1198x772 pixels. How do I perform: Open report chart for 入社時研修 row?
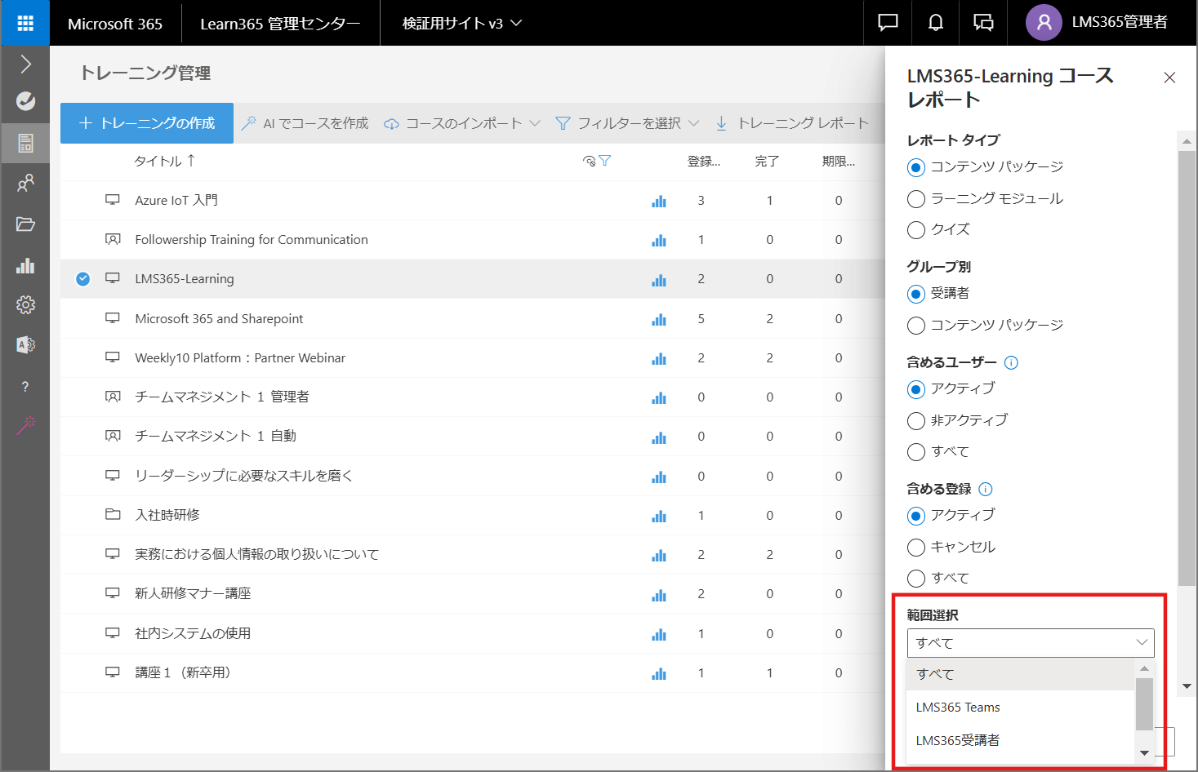[659, 516]
